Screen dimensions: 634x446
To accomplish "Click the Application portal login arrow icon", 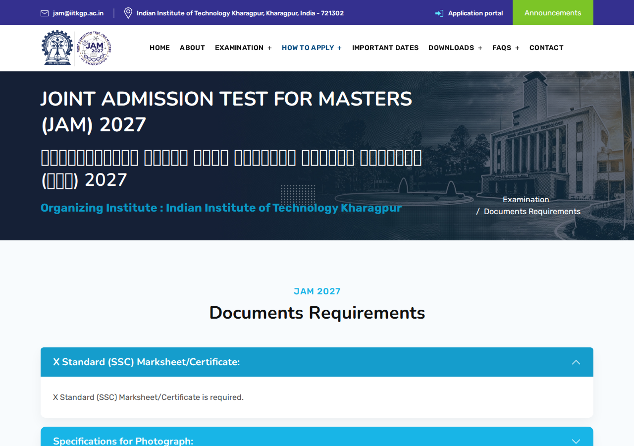I will [x=439, y=13].
